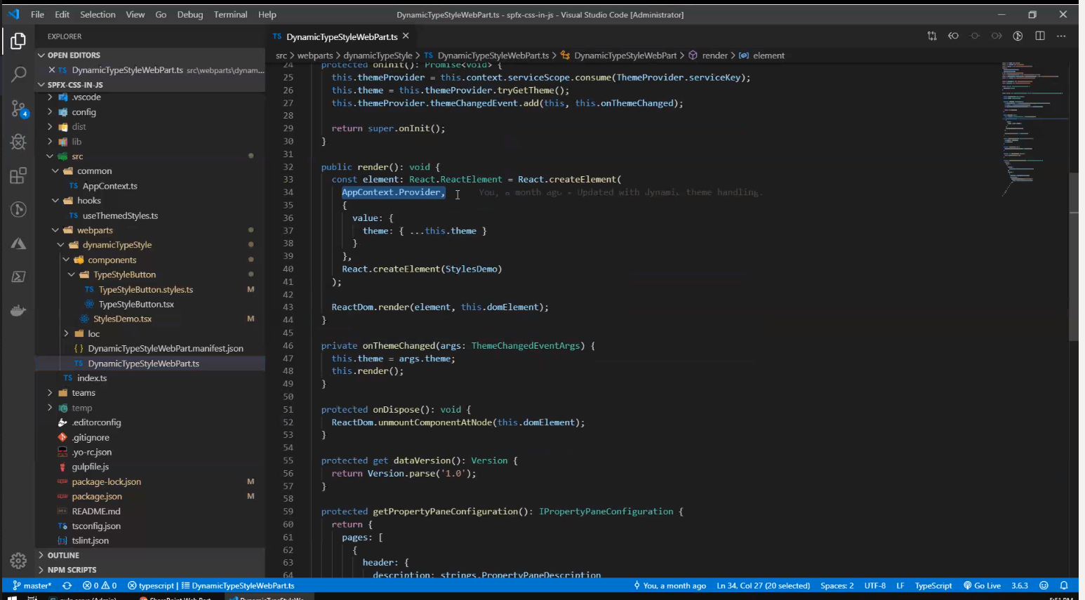Image resolution: width=1085 pixels, height=600 pixels.
Task: Click the editor vertical scrollbar
Action: point(1073,256)
